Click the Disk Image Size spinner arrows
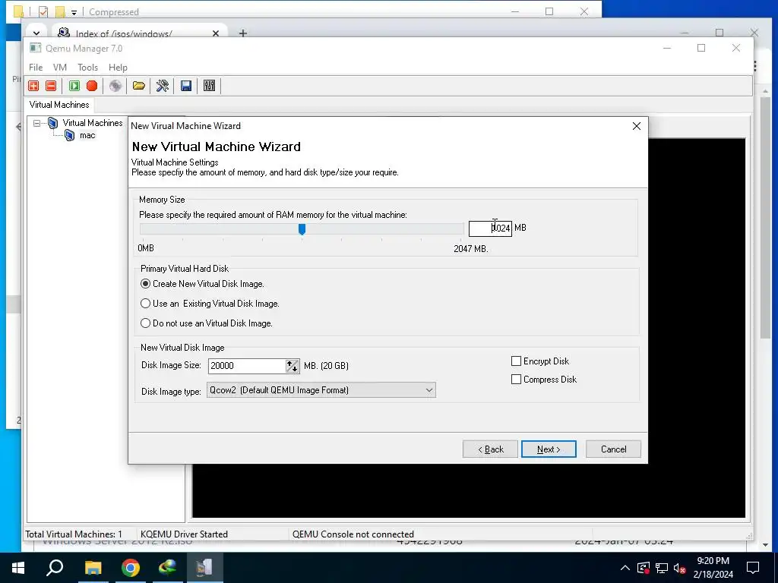778x583 pixels. pos(293,366)
